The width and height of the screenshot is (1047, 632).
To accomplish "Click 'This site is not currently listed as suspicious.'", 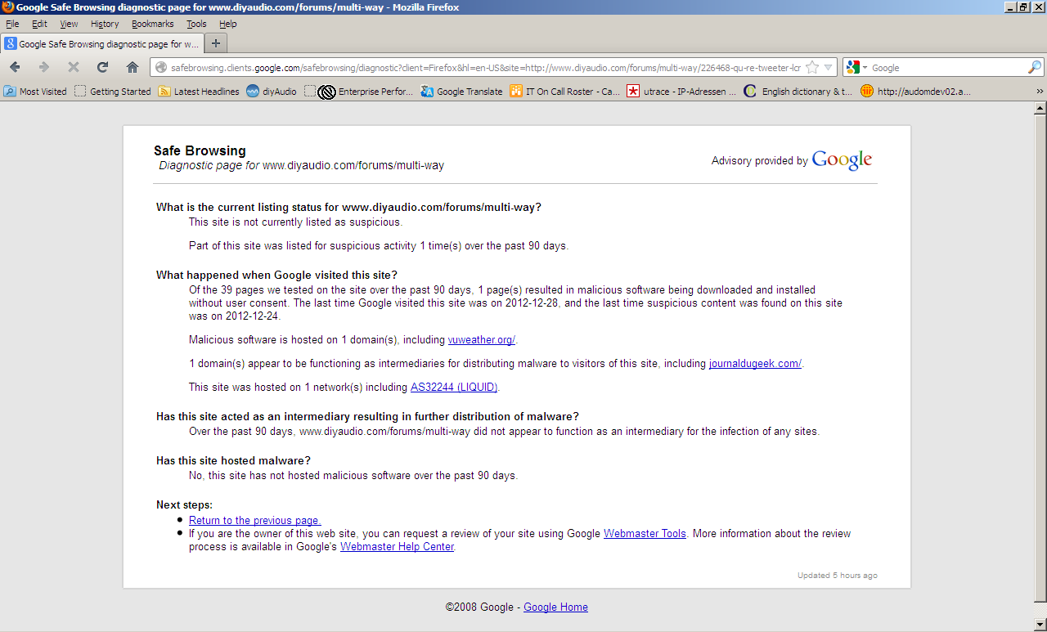I will tap(295, 222).
